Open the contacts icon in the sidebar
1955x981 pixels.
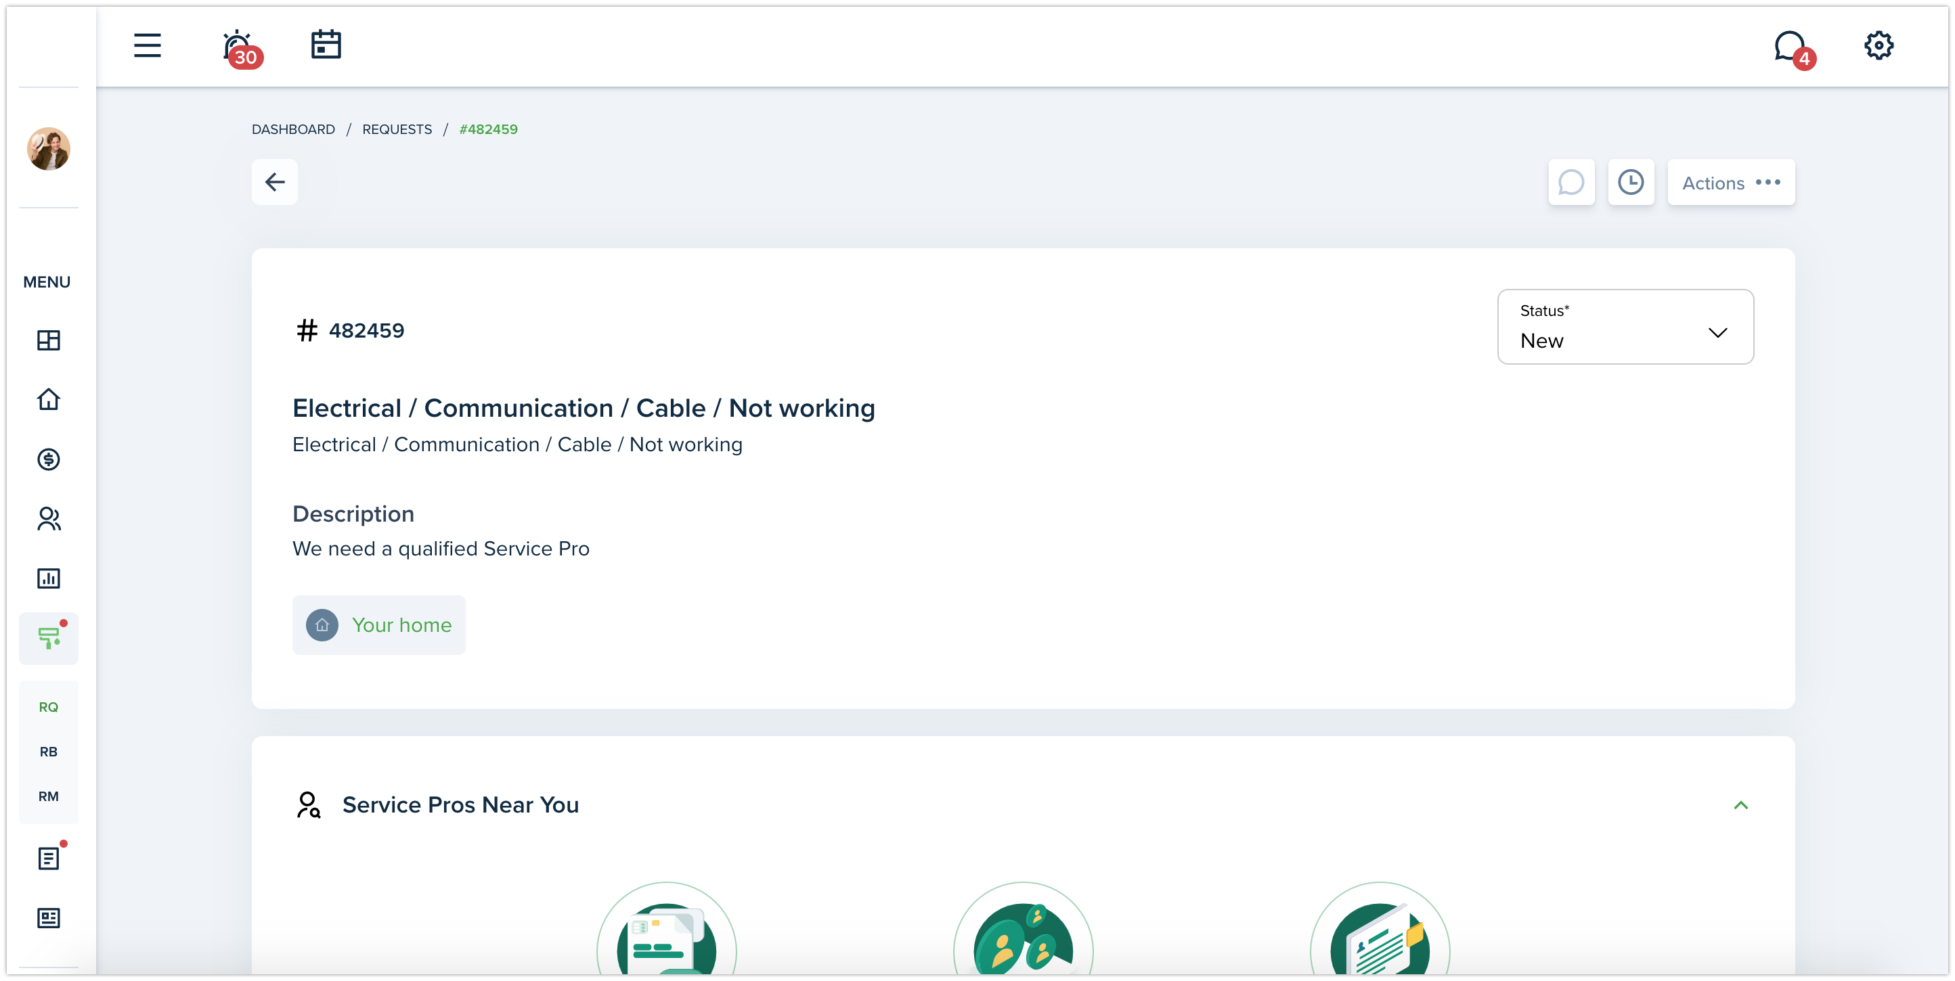click(49, 519)
